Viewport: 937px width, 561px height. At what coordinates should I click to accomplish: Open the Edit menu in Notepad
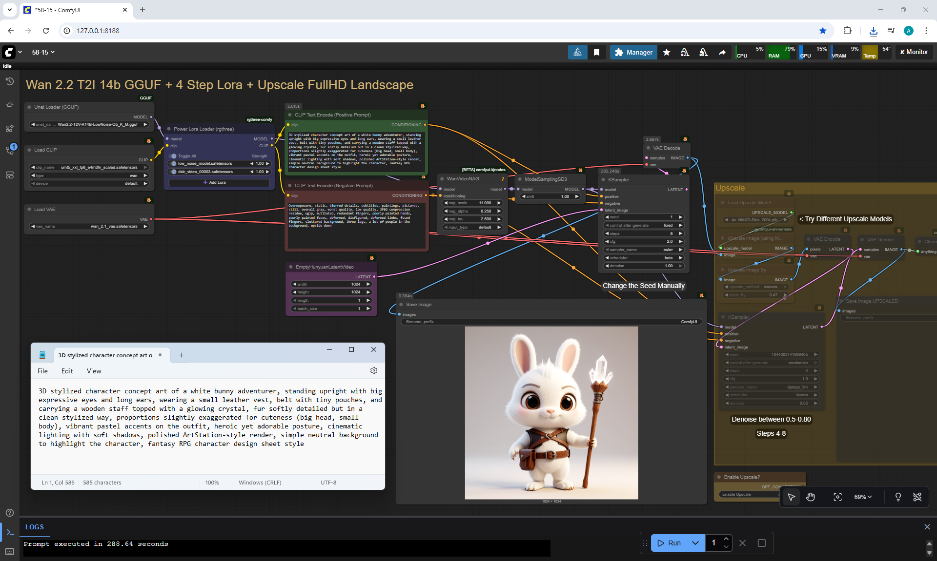pos(67,371)
